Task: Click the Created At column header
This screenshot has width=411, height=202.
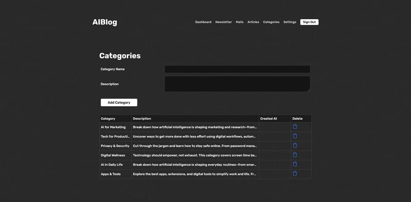Action: pos(268,119)
